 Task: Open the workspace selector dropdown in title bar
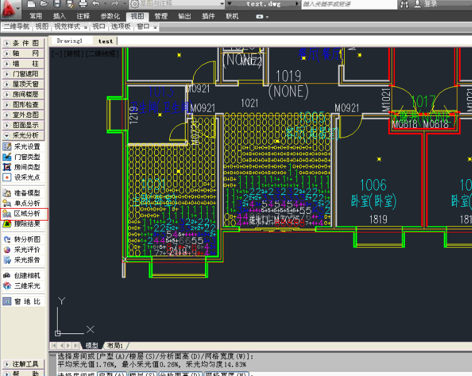pos(221,4)
